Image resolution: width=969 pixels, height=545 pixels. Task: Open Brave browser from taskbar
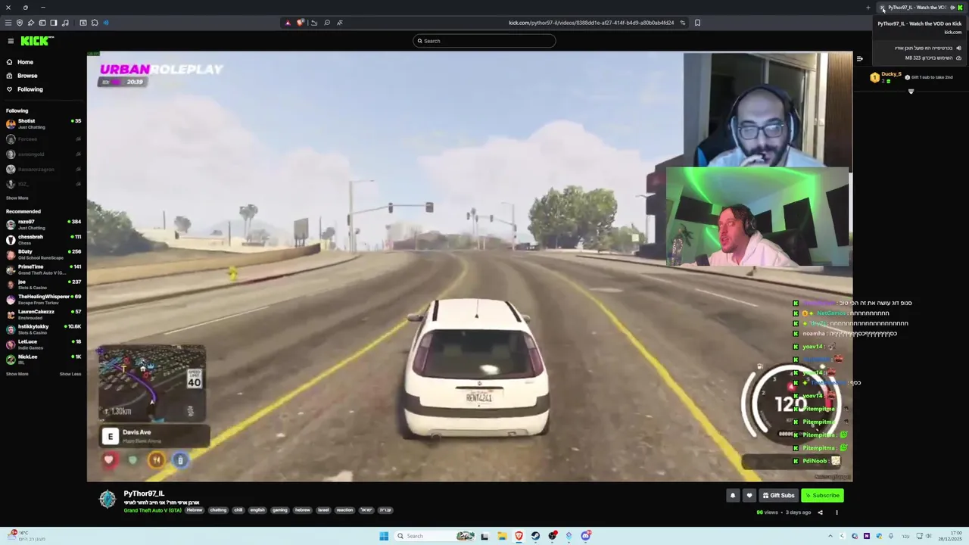click(519, 536)
